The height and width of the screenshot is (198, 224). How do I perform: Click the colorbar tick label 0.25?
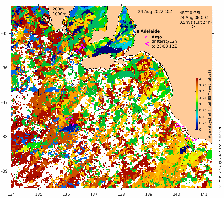pos(203,123)
